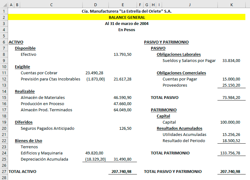Click the value 73.984,20
Image resolution: width=250 pixels, height=180 pixels.
click(x=231, y=97)
